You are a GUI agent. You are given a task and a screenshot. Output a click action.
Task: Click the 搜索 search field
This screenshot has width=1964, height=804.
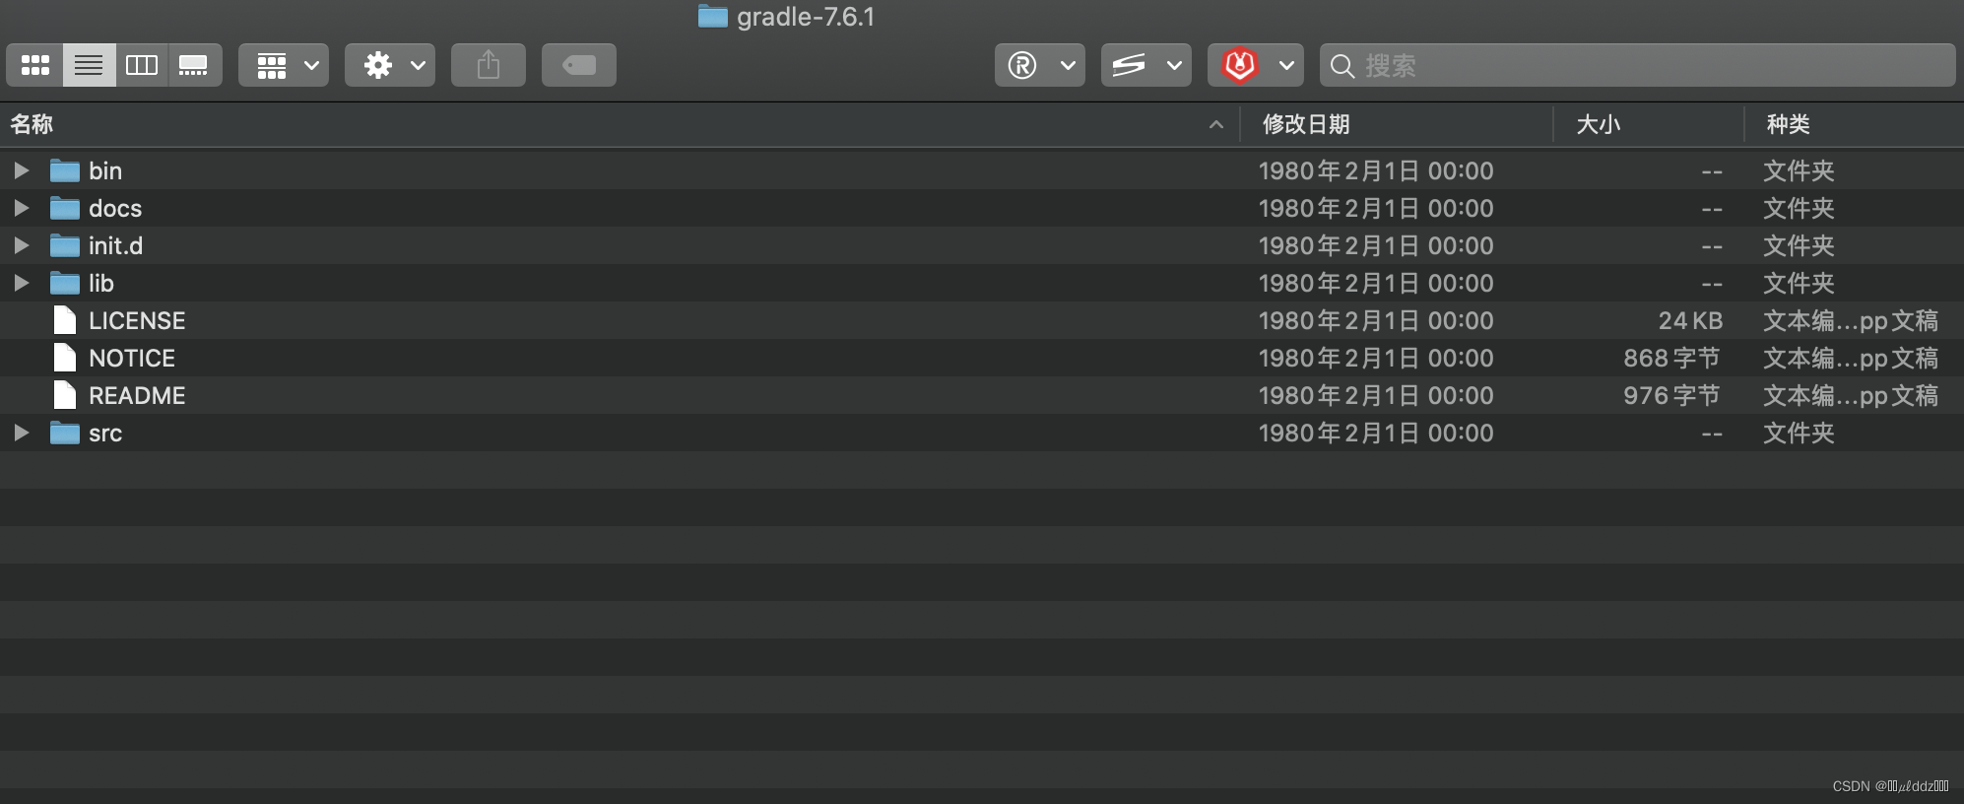pyautogui.click(x=1638, y=65)
